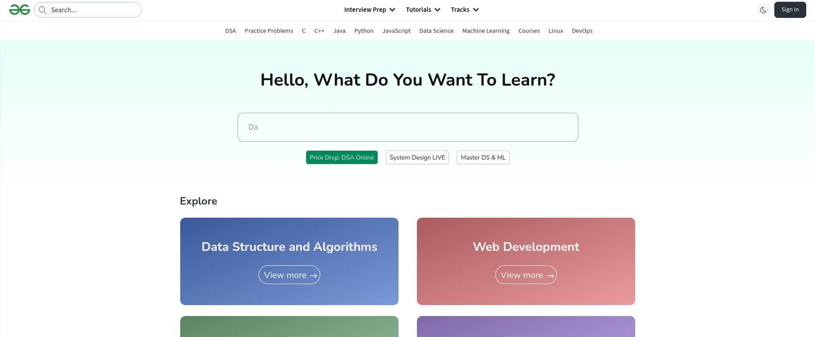The width and height of the screenshot is (815, 337).
Task: Focus the main learning search field
Action: coord(407,127)
